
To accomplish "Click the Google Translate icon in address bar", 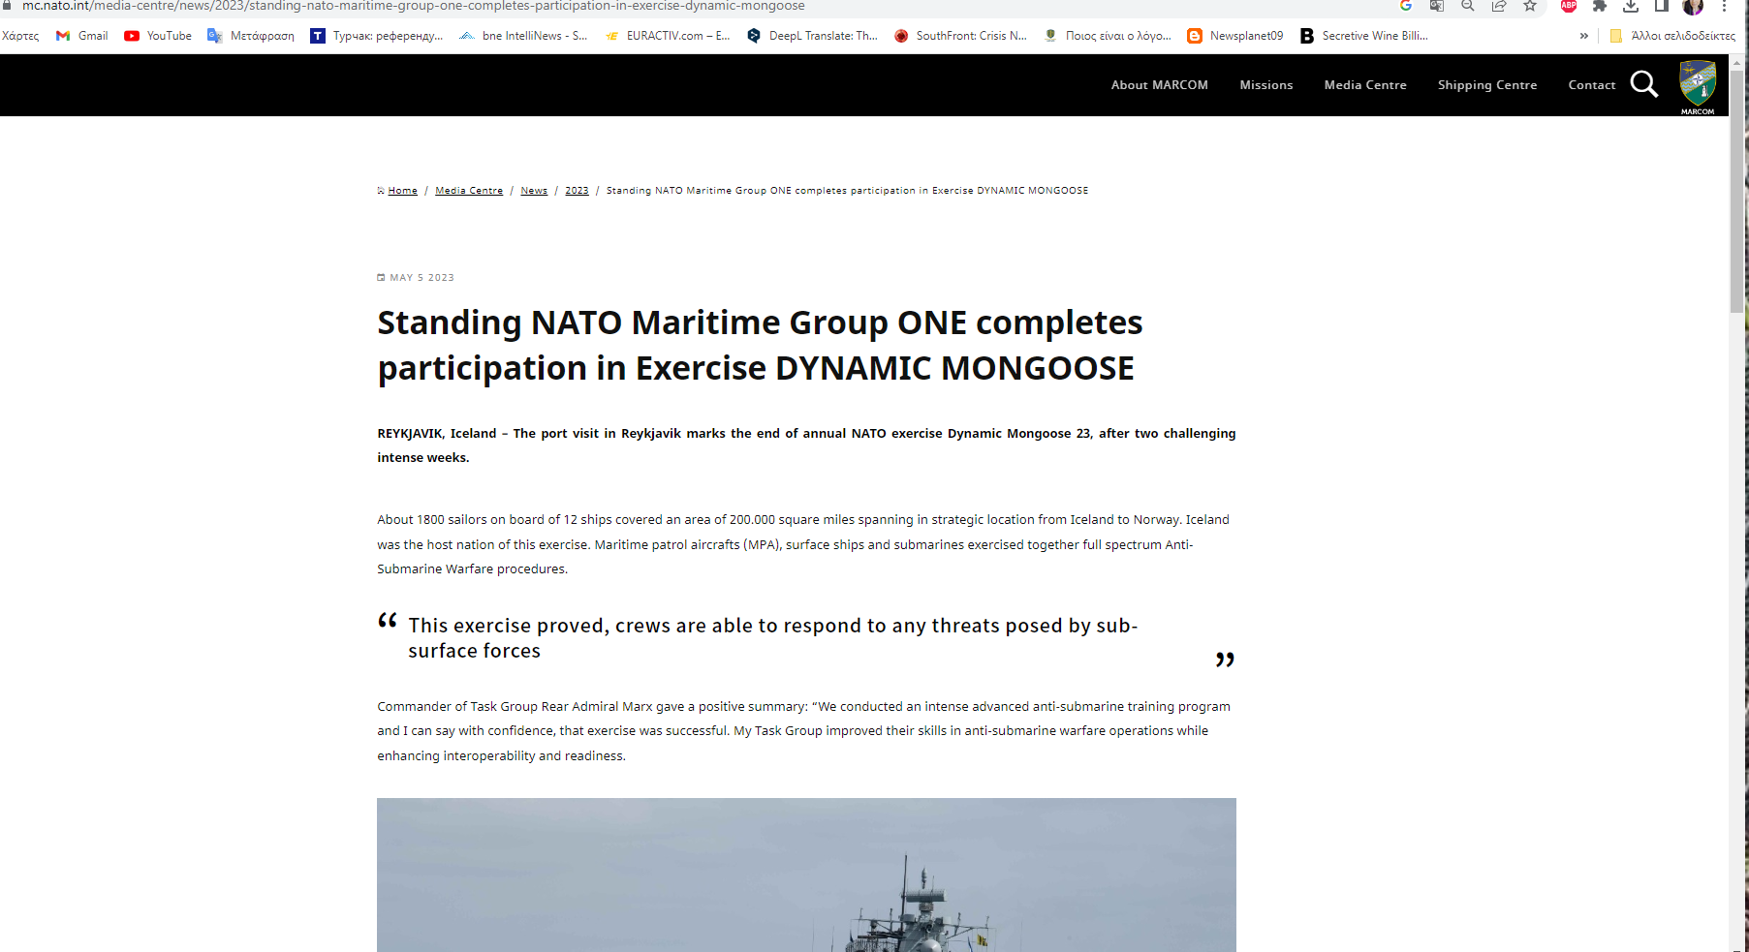I will pos(1437,6).
